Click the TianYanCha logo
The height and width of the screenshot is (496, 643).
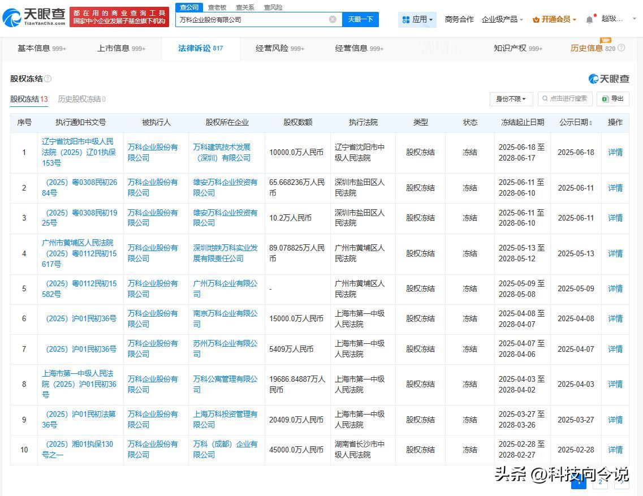[33, 17]
